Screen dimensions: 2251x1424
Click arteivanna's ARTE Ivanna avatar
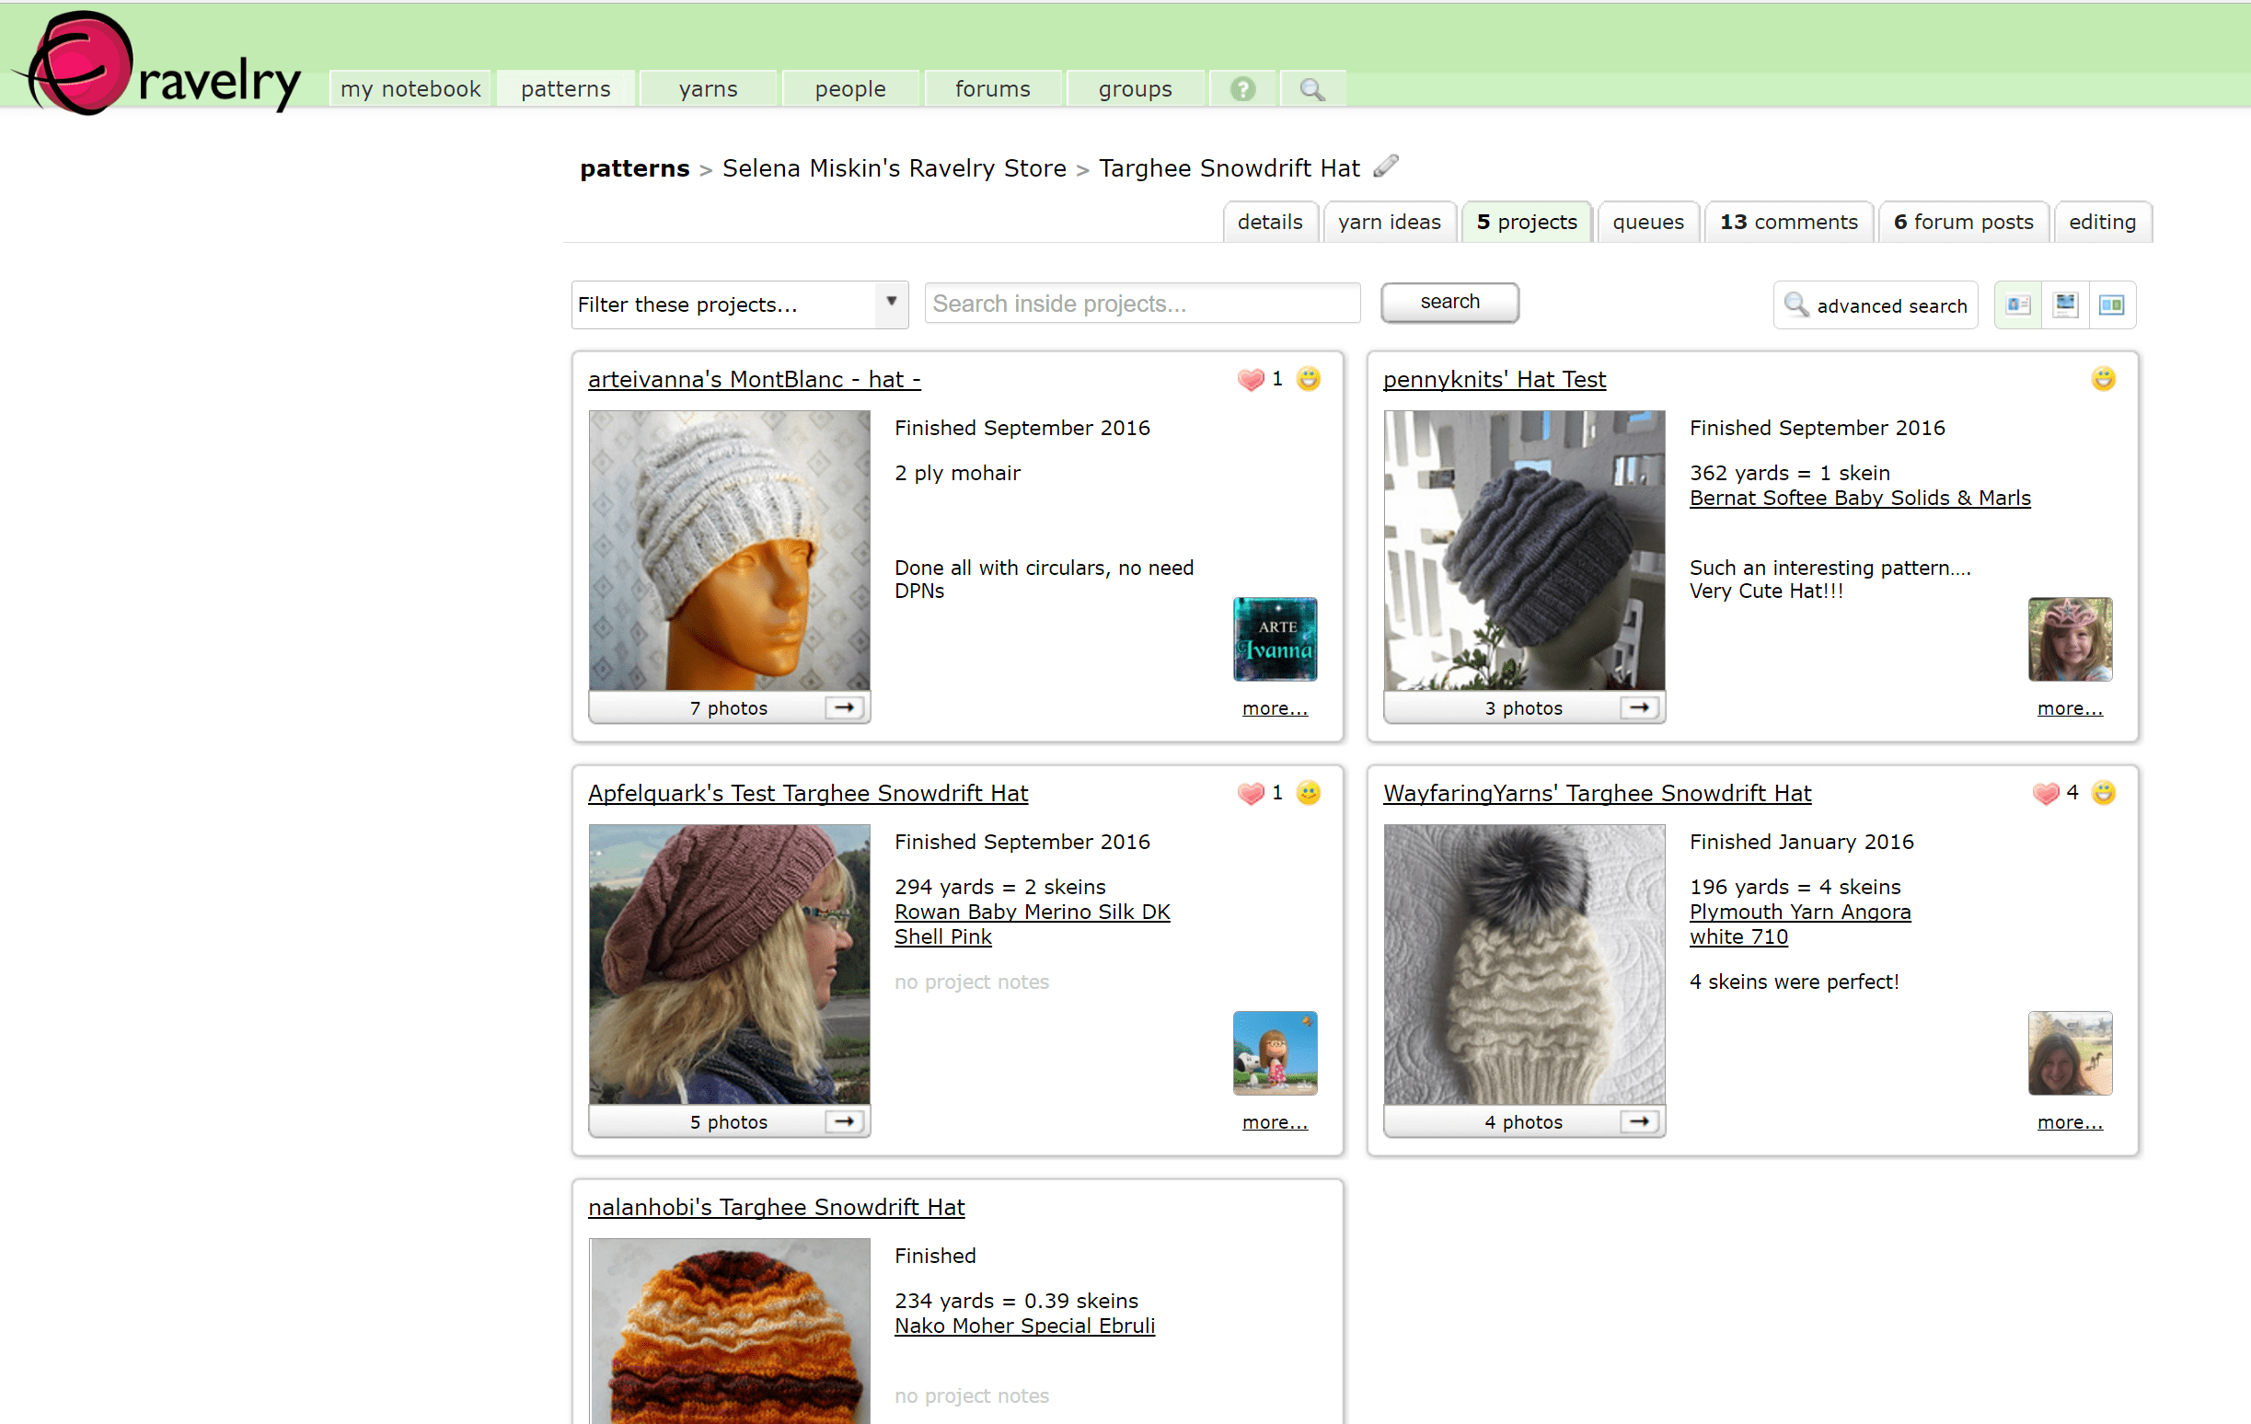point(1276,639)
